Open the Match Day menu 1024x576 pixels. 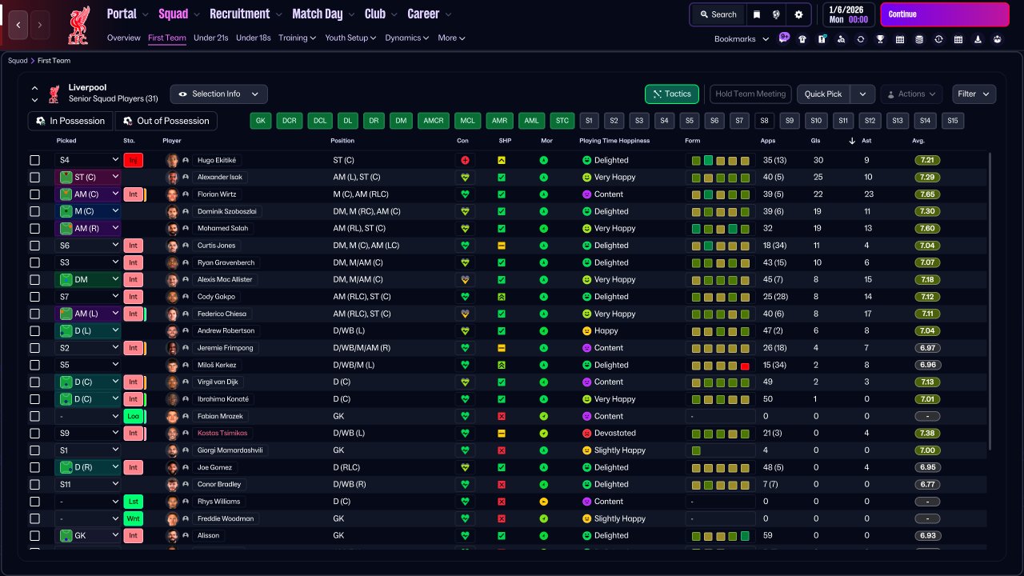[323, 14]
